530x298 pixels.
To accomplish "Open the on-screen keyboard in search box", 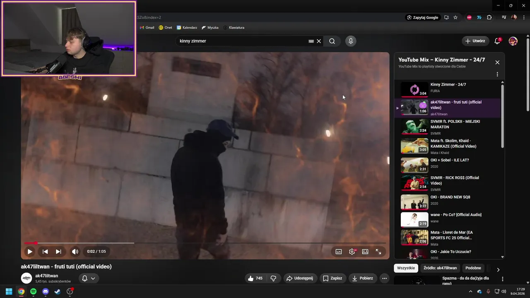I will [x=311, y=41].
